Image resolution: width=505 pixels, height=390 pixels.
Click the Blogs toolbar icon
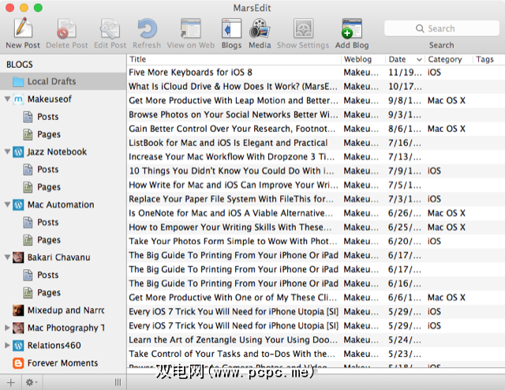231,30
